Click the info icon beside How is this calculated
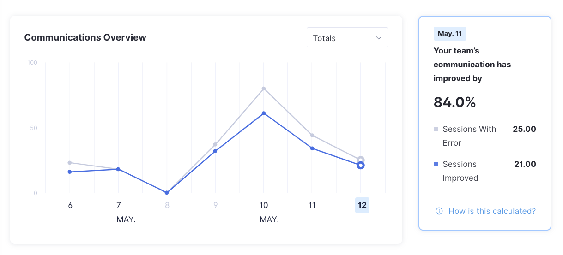563x255 pixels. 439,211
